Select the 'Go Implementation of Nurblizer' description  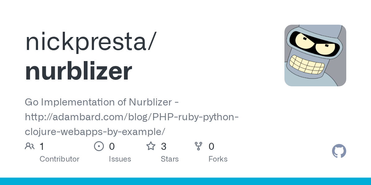click(x=101, y=102)
